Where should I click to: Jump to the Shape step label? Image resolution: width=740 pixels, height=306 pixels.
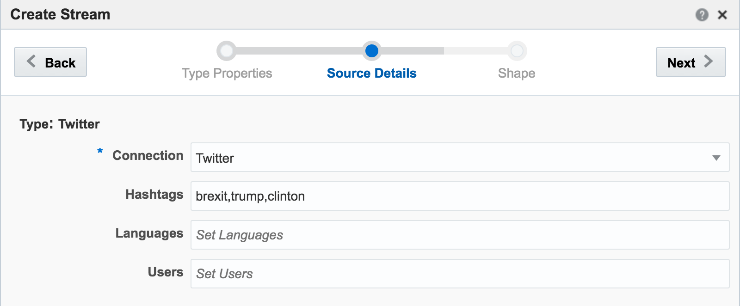click(x=517, y=73)
